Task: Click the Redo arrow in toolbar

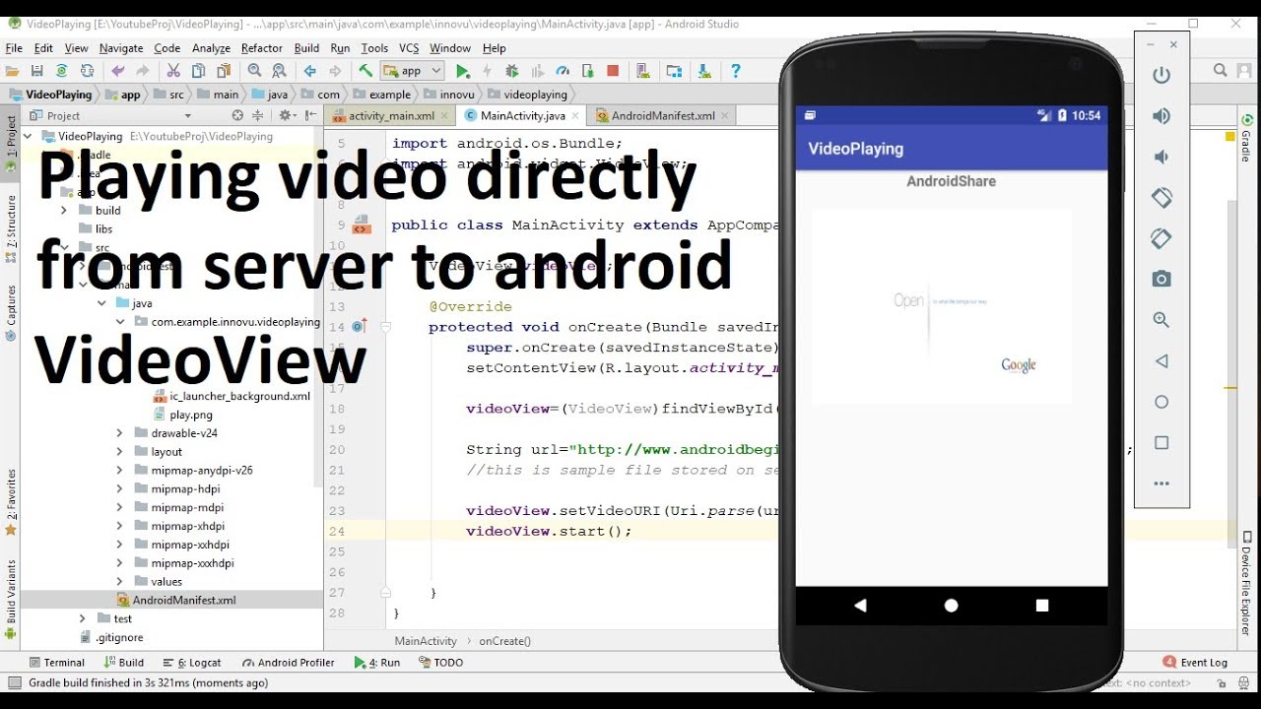Action: click(143, 71)
